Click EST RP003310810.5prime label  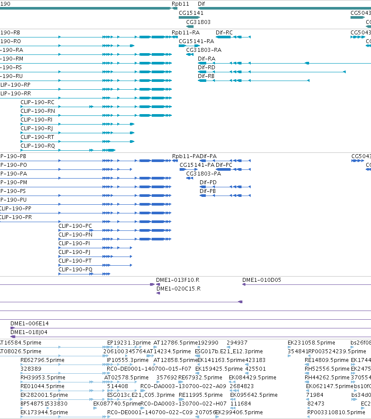(336, 412)
